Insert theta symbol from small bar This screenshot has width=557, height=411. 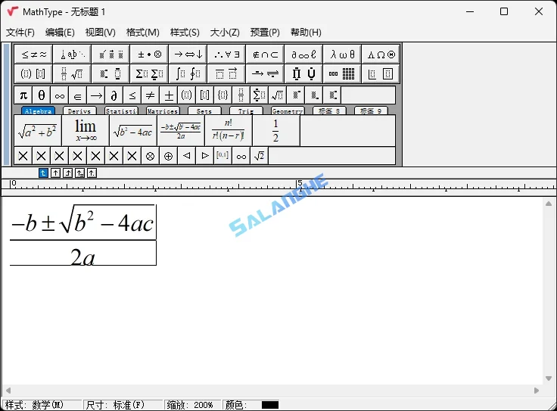pos(42,95)
